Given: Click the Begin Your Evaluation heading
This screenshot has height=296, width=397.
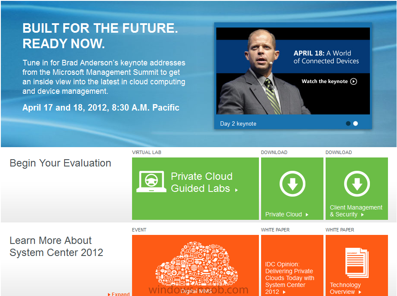Looking at the screenshot, I should pyautogui.click(x=60, y=163).
